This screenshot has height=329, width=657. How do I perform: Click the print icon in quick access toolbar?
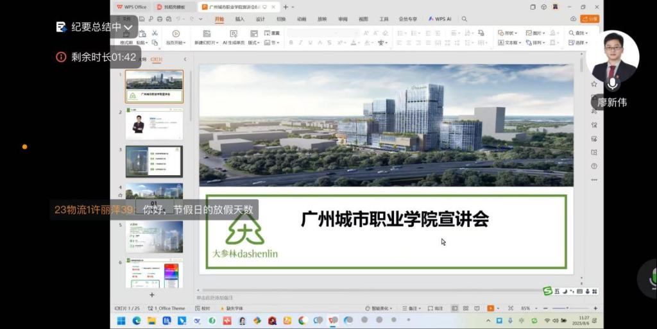point(160,19)
